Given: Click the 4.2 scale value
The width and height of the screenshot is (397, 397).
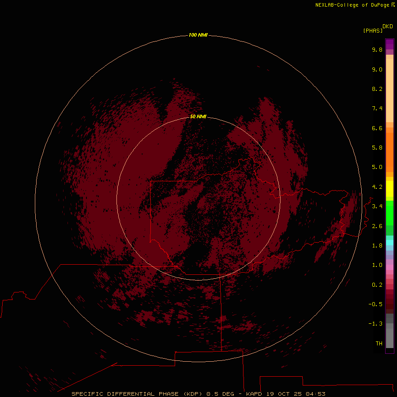Looking at the screenshot, I should coord(377,187).
